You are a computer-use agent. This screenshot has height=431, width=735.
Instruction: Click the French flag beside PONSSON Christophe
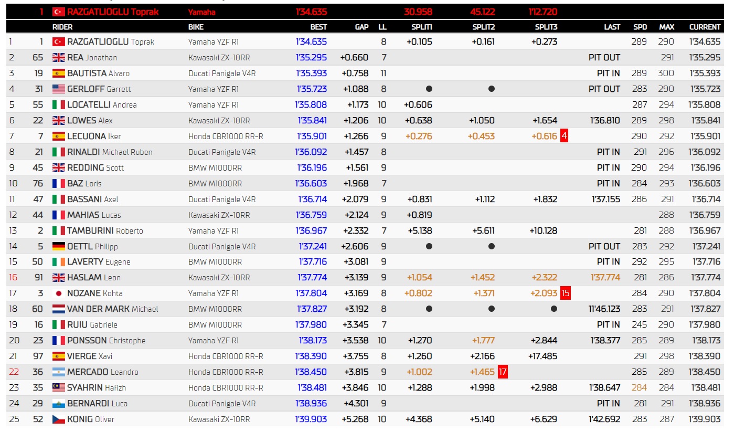point(58,340)
